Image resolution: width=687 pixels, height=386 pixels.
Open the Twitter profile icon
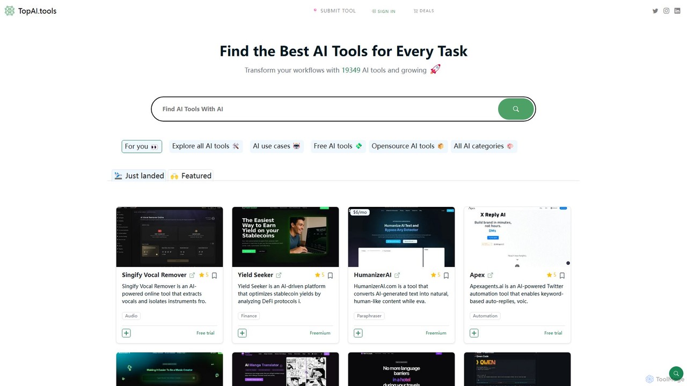coord(655,11)
